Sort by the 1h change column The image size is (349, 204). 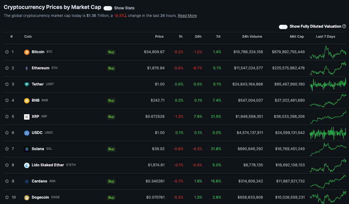(180, 37)
